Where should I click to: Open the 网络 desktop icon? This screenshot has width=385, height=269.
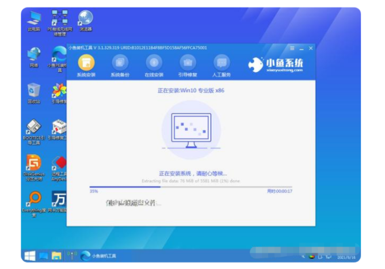[x=34, y=56]
